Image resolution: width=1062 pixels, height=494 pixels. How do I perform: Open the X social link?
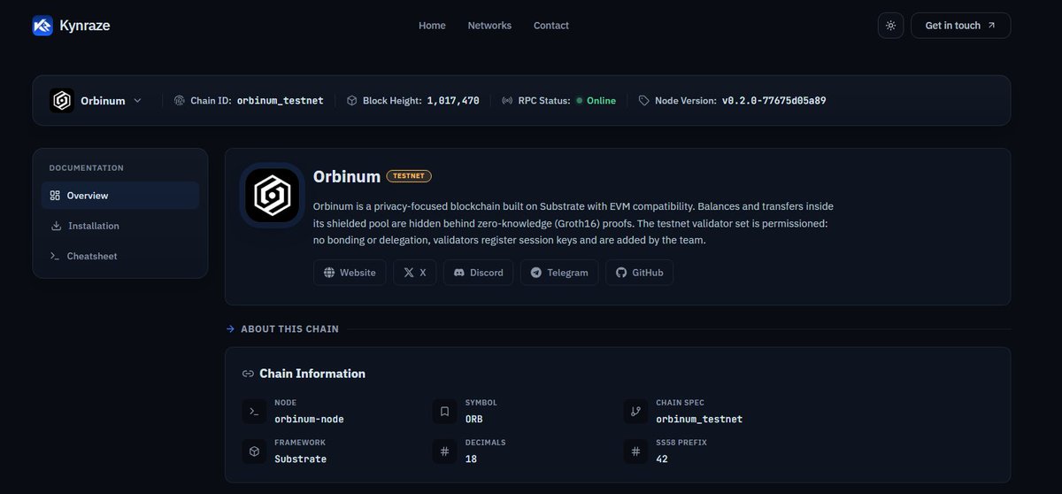tap(414, 273)
